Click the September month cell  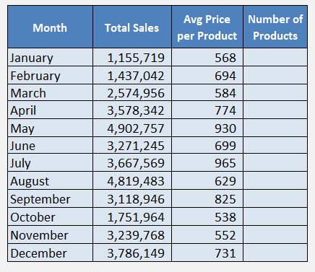click(x=50, y=198)
